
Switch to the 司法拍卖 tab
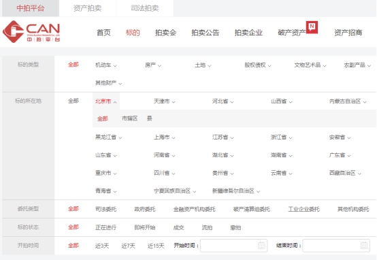click(x=145, y=8)
